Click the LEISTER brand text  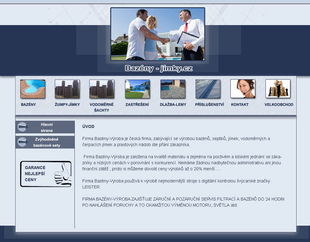pyautogui.click(x=91, y=187)
